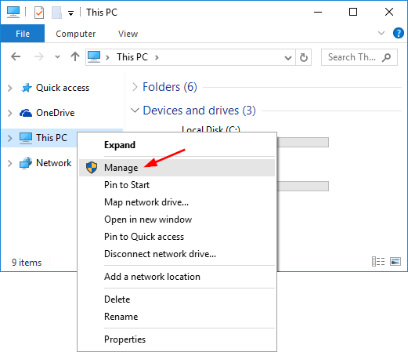The width and height of the screenshot is (408, 352).
Task: Open the recent locations dropdown arrow
Action: 57,56
